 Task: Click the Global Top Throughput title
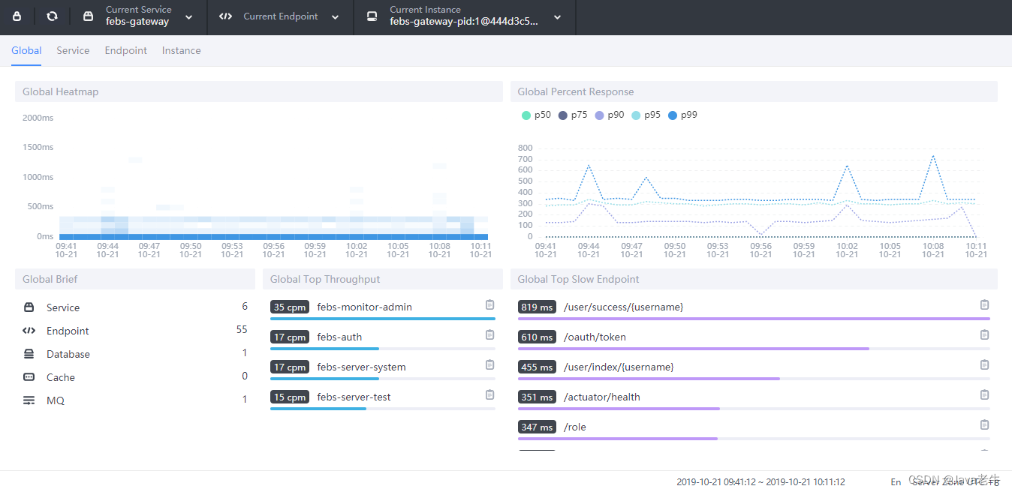pyautogui.click(x=325, y=279)
